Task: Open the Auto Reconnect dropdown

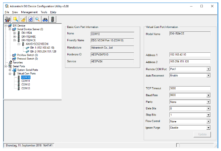Action: pyautogui.click(x=208, y=75)
